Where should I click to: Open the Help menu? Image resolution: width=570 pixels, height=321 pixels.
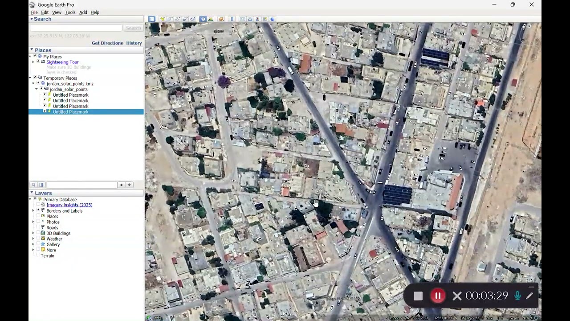(x=95, y=12)
